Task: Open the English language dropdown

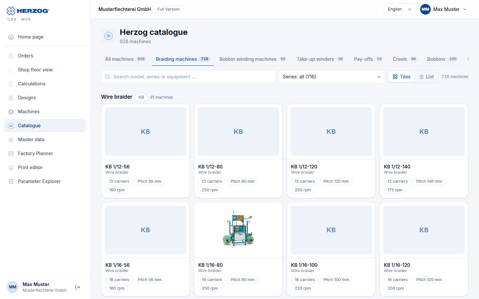Action: [x=400, y=9]
